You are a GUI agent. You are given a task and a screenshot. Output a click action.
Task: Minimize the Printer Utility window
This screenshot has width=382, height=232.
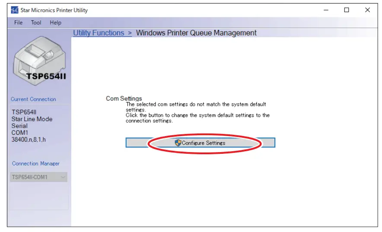326,10
